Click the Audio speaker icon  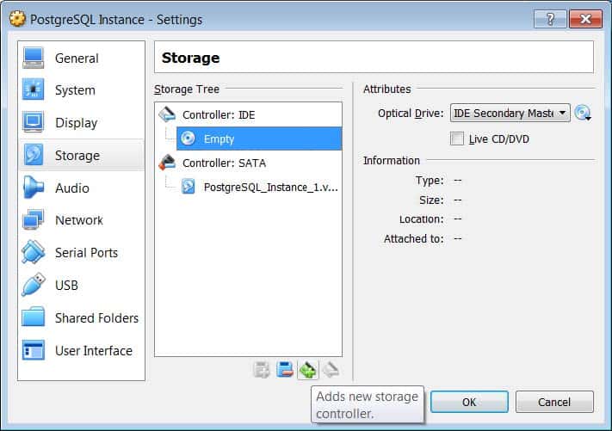click(x=34, y=188)
